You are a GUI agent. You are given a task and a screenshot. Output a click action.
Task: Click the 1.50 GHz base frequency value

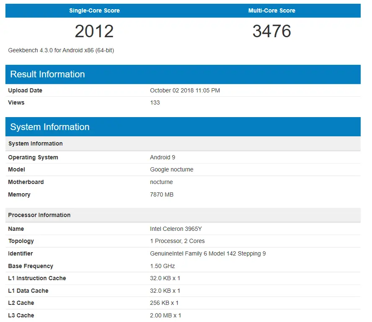click(x=163, y=266)
